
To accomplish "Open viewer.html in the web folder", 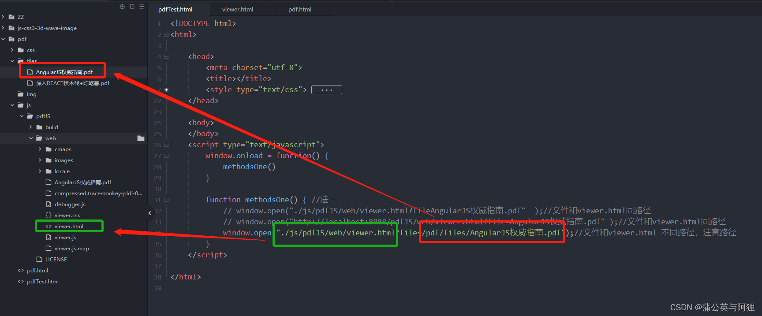I will pos(69,226).
